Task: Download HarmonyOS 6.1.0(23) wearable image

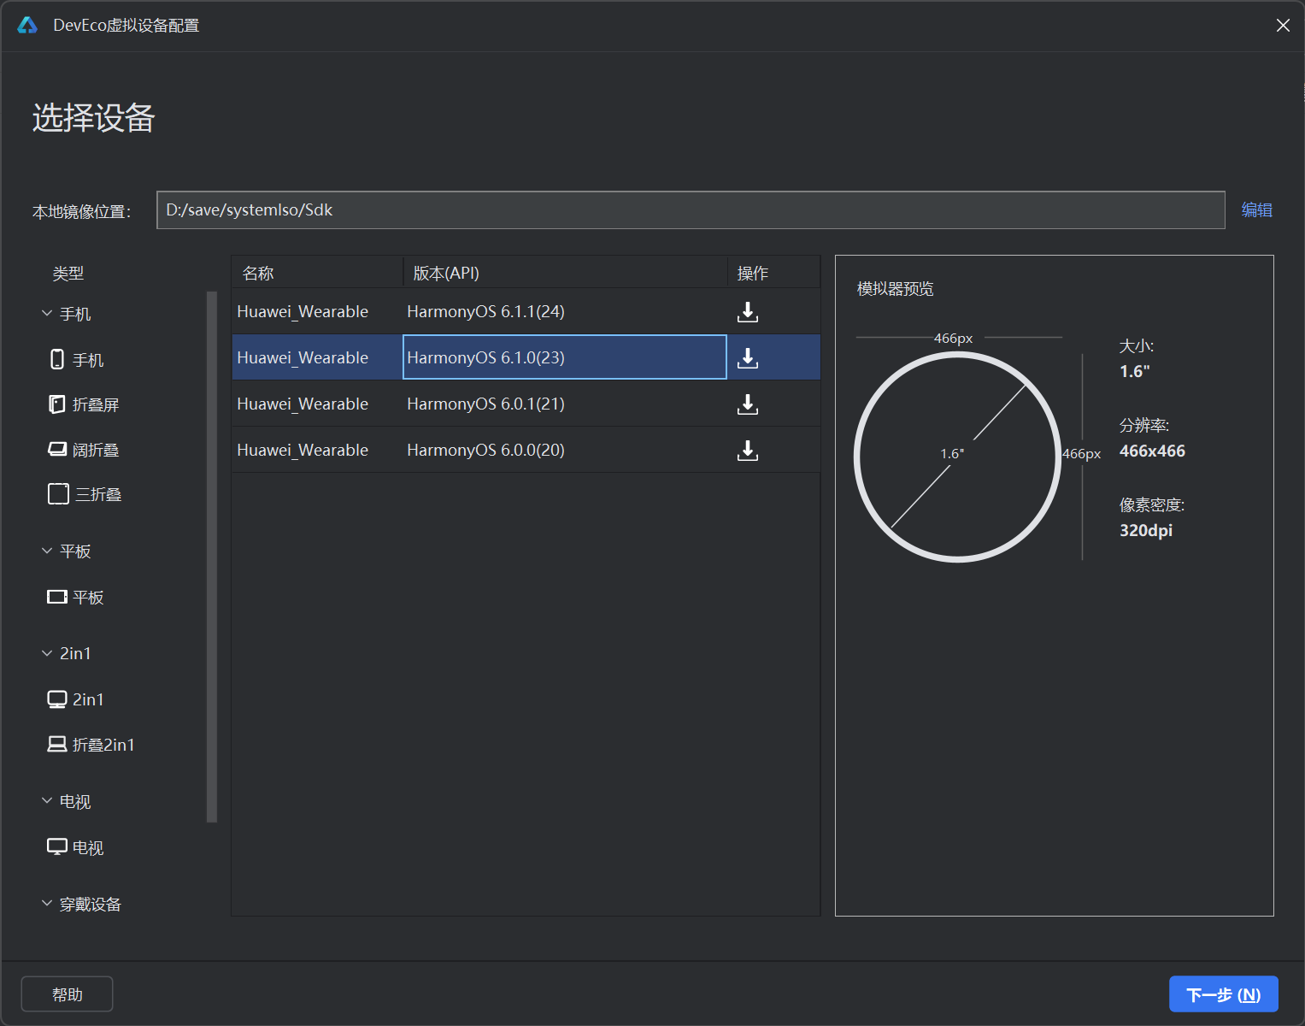Action: coord(748,358)
